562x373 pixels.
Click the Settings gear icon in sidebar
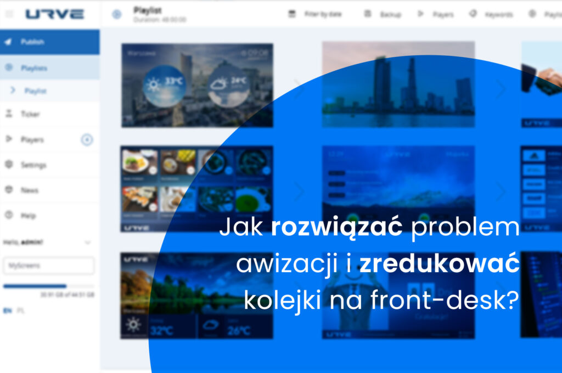click(8, 165)
